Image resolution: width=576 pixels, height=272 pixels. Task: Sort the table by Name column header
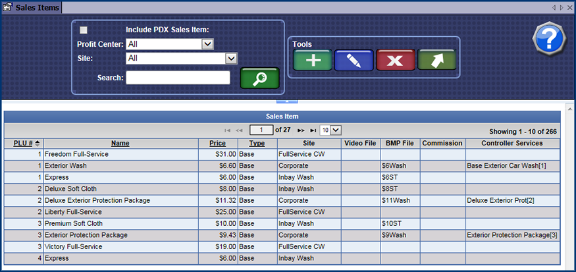[x=120, y=143]
